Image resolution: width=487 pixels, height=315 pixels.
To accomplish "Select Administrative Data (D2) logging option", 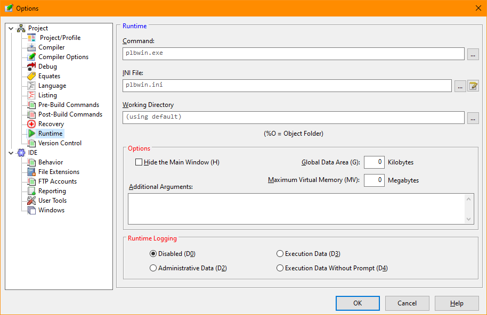I will [153, 268].
